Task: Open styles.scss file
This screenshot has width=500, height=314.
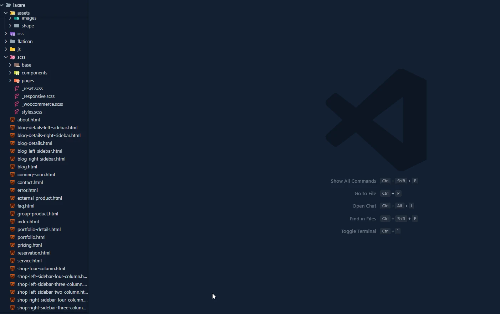Action: tap(32, 112)
